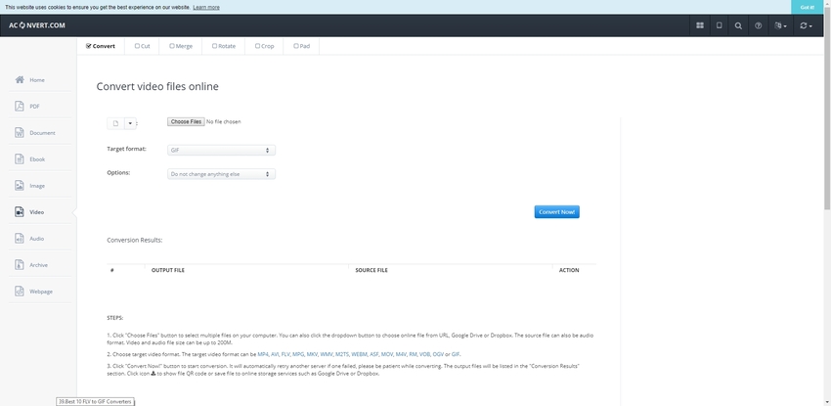Viewport: 831px width, 406px height.
Task: Open the grid view icon in header
Action: 700,25
